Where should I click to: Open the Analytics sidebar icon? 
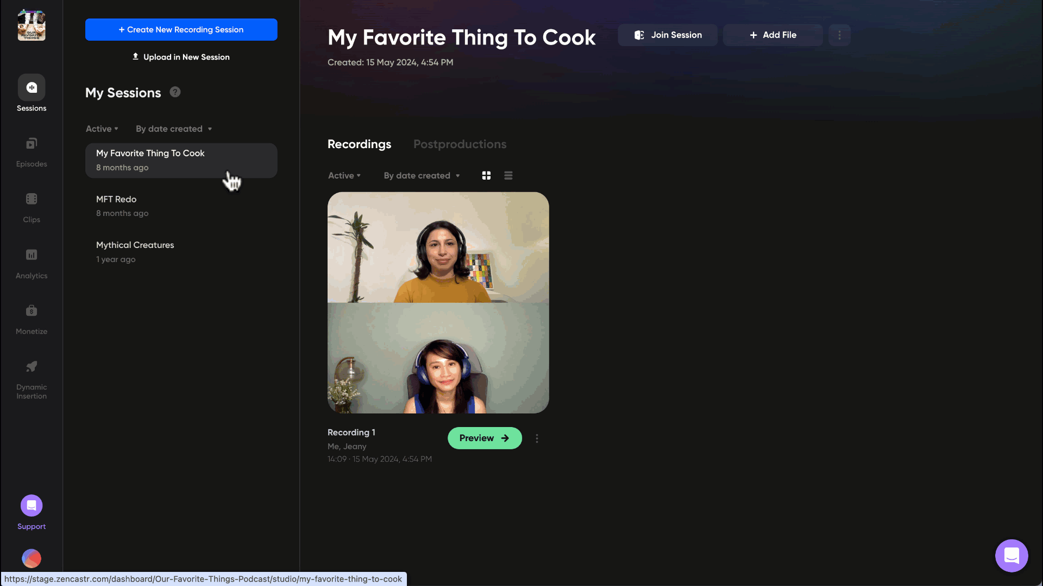click(x=32, y=255)
